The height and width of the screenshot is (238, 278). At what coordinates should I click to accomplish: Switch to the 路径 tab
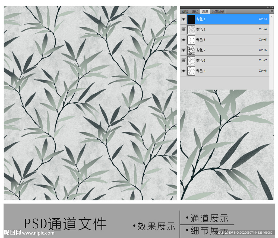pyautogui.click(x=195, y=11)
